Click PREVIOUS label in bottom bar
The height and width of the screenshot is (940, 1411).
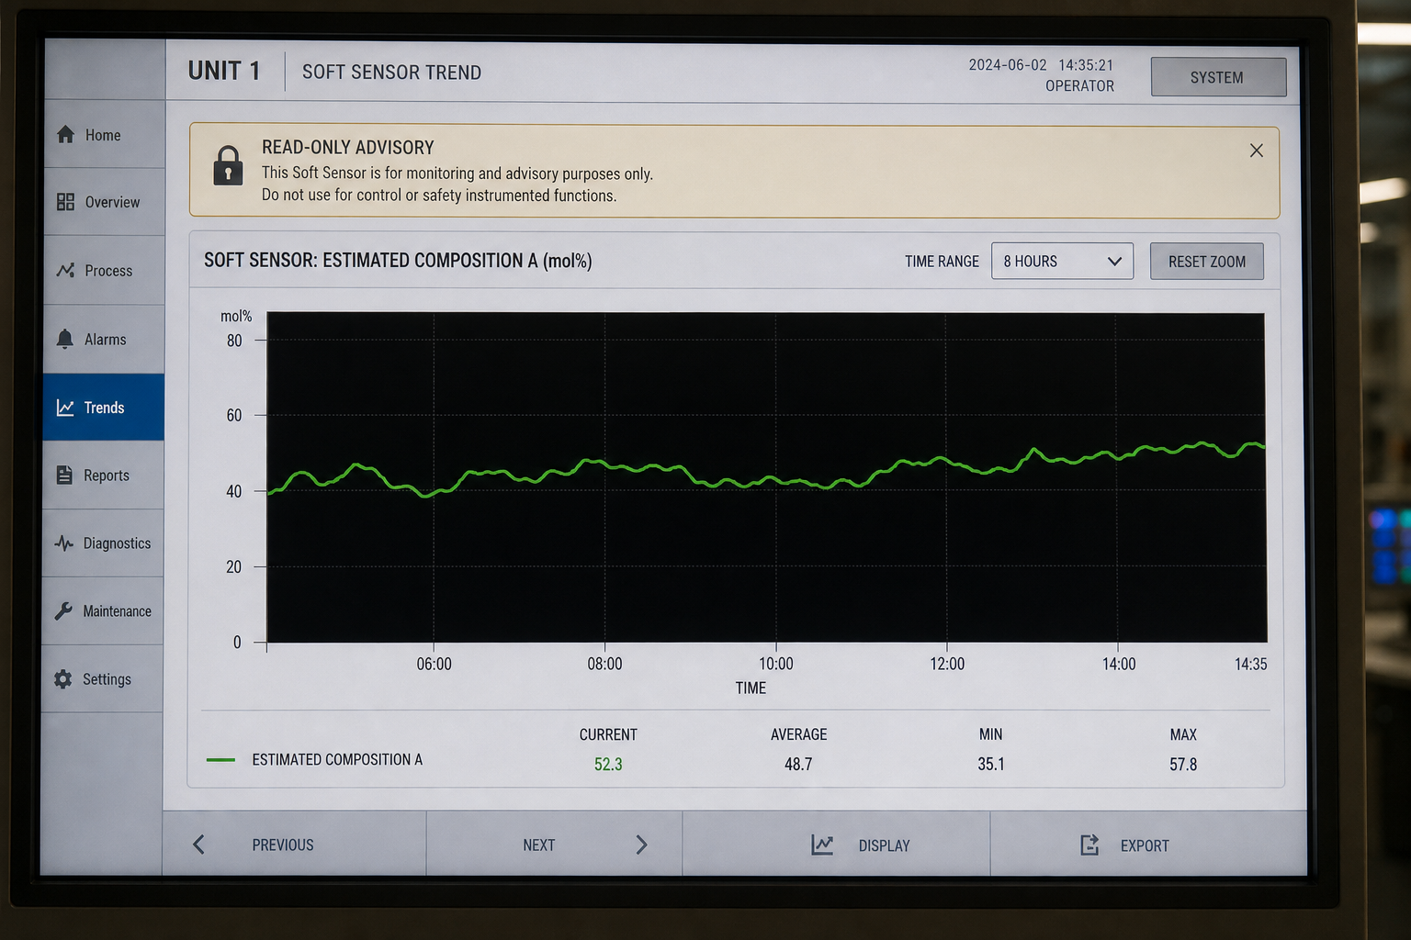coord(283,845)
